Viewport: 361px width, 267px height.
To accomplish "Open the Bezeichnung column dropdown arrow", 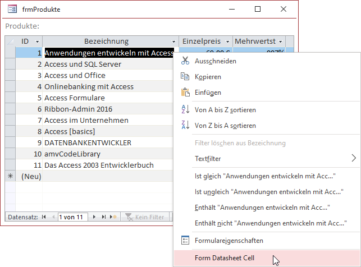I will (173, 42).
